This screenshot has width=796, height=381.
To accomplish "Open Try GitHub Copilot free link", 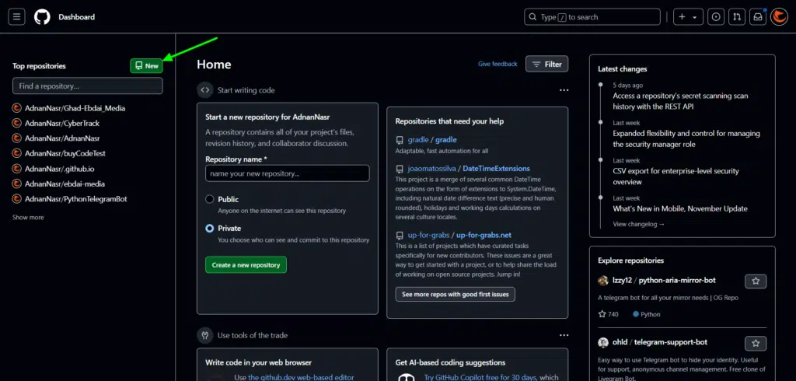I will coord(481,377).
